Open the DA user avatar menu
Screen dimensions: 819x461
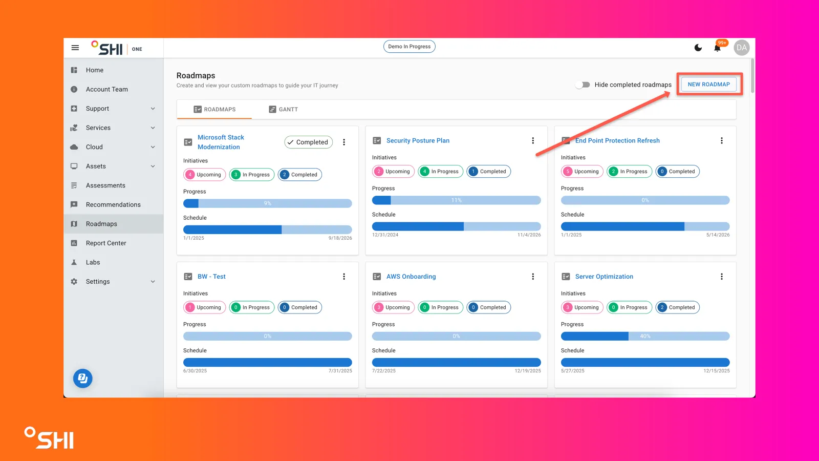pyautogui.click(x=742, y=48)
